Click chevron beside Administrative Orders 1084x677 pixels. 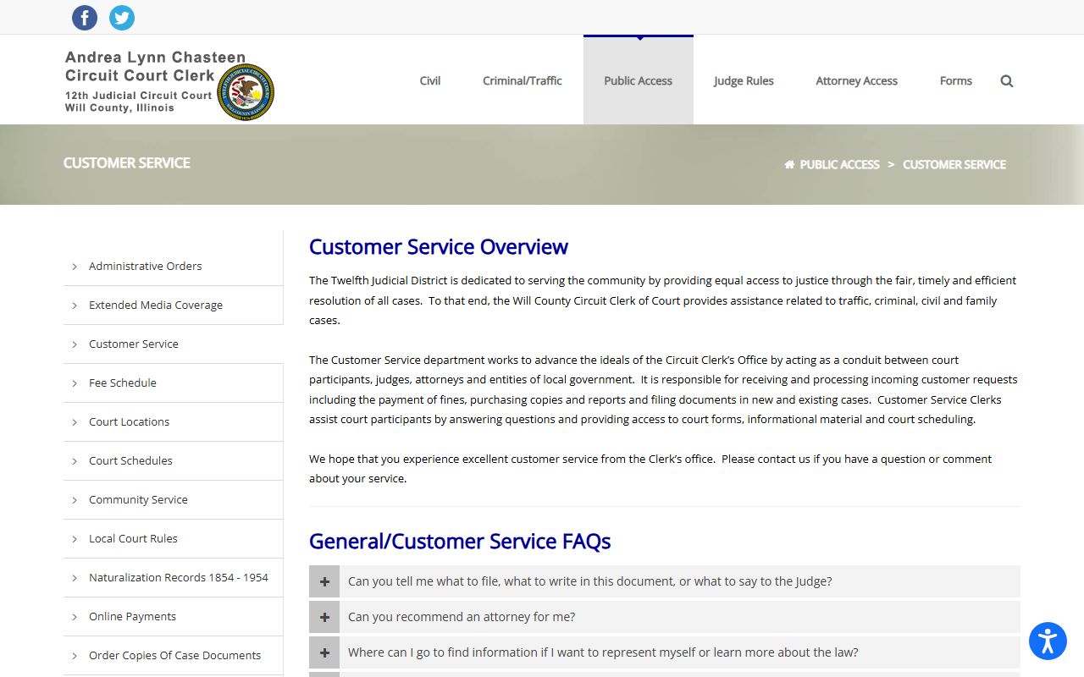coord(75,267)
